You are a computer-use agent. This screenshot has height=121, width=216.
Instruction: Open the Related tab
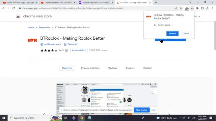(x=147, y=68)
